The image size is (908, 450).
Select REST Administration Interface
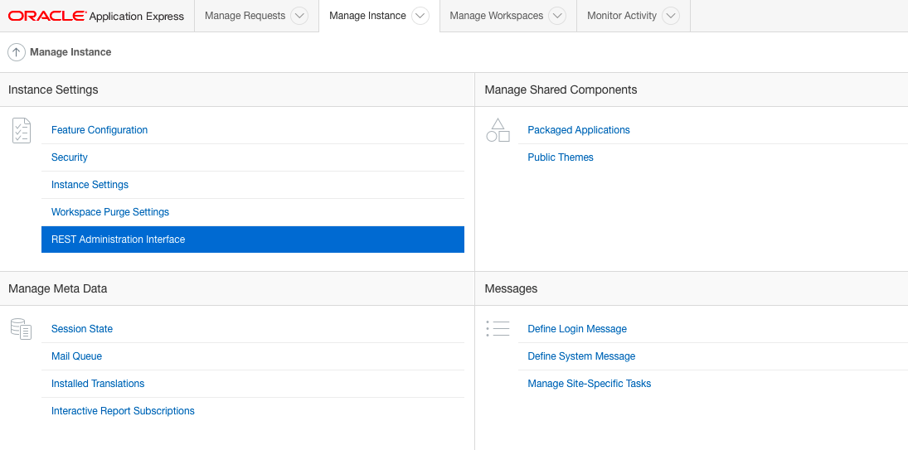coord(253,240)
